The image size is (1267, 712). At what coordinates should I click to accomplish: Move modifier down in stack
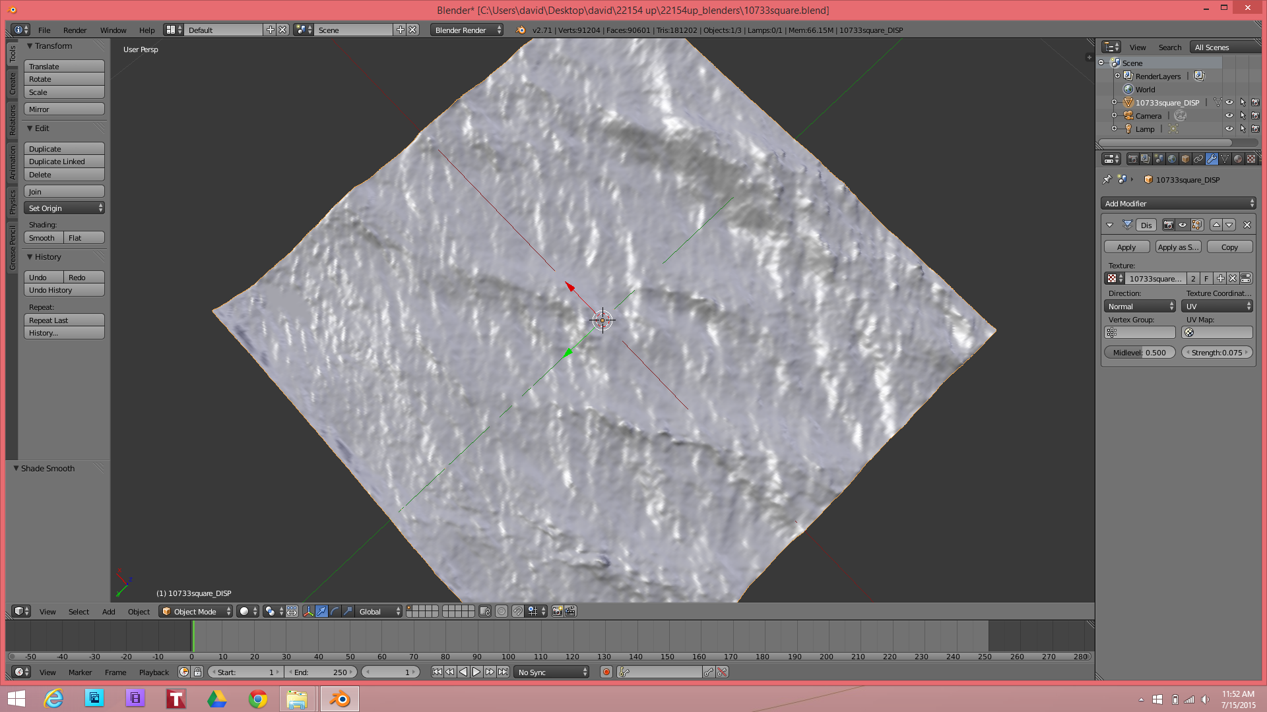click(1229, 225)
